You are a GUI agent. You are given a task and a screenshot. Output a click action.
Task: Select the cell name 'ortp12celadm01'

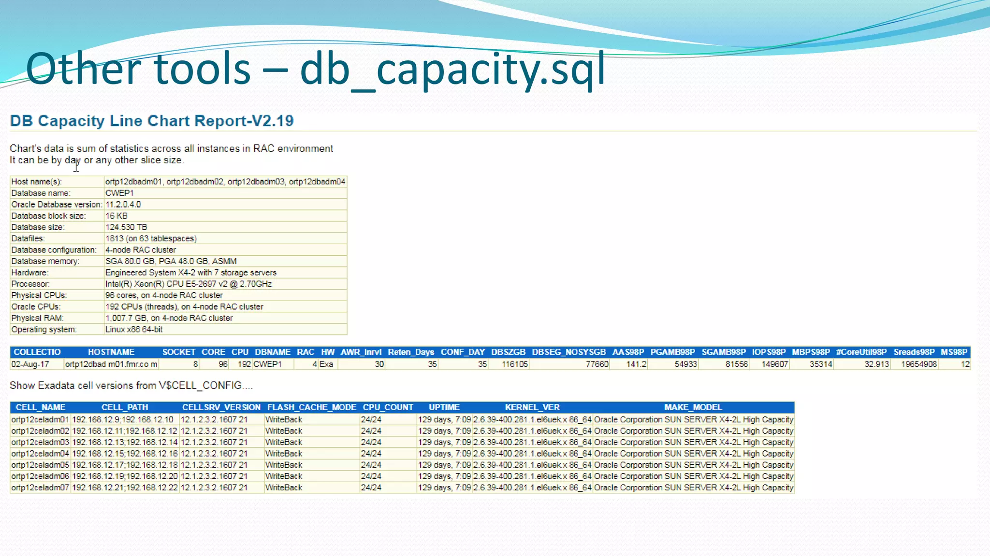40,419
